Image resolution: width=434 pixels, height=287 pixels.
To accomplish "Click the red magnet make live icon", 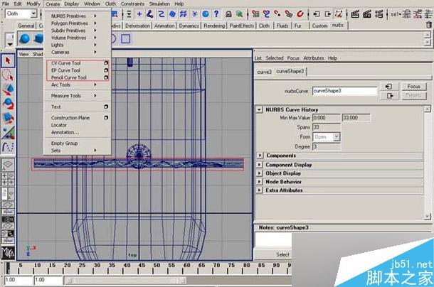I will coord(300,13).
